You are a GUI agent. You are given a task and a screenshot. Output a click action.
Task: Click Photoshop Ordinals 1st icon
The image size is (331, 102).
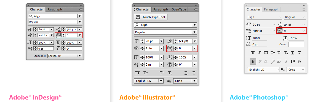click(x=293, y=61)
